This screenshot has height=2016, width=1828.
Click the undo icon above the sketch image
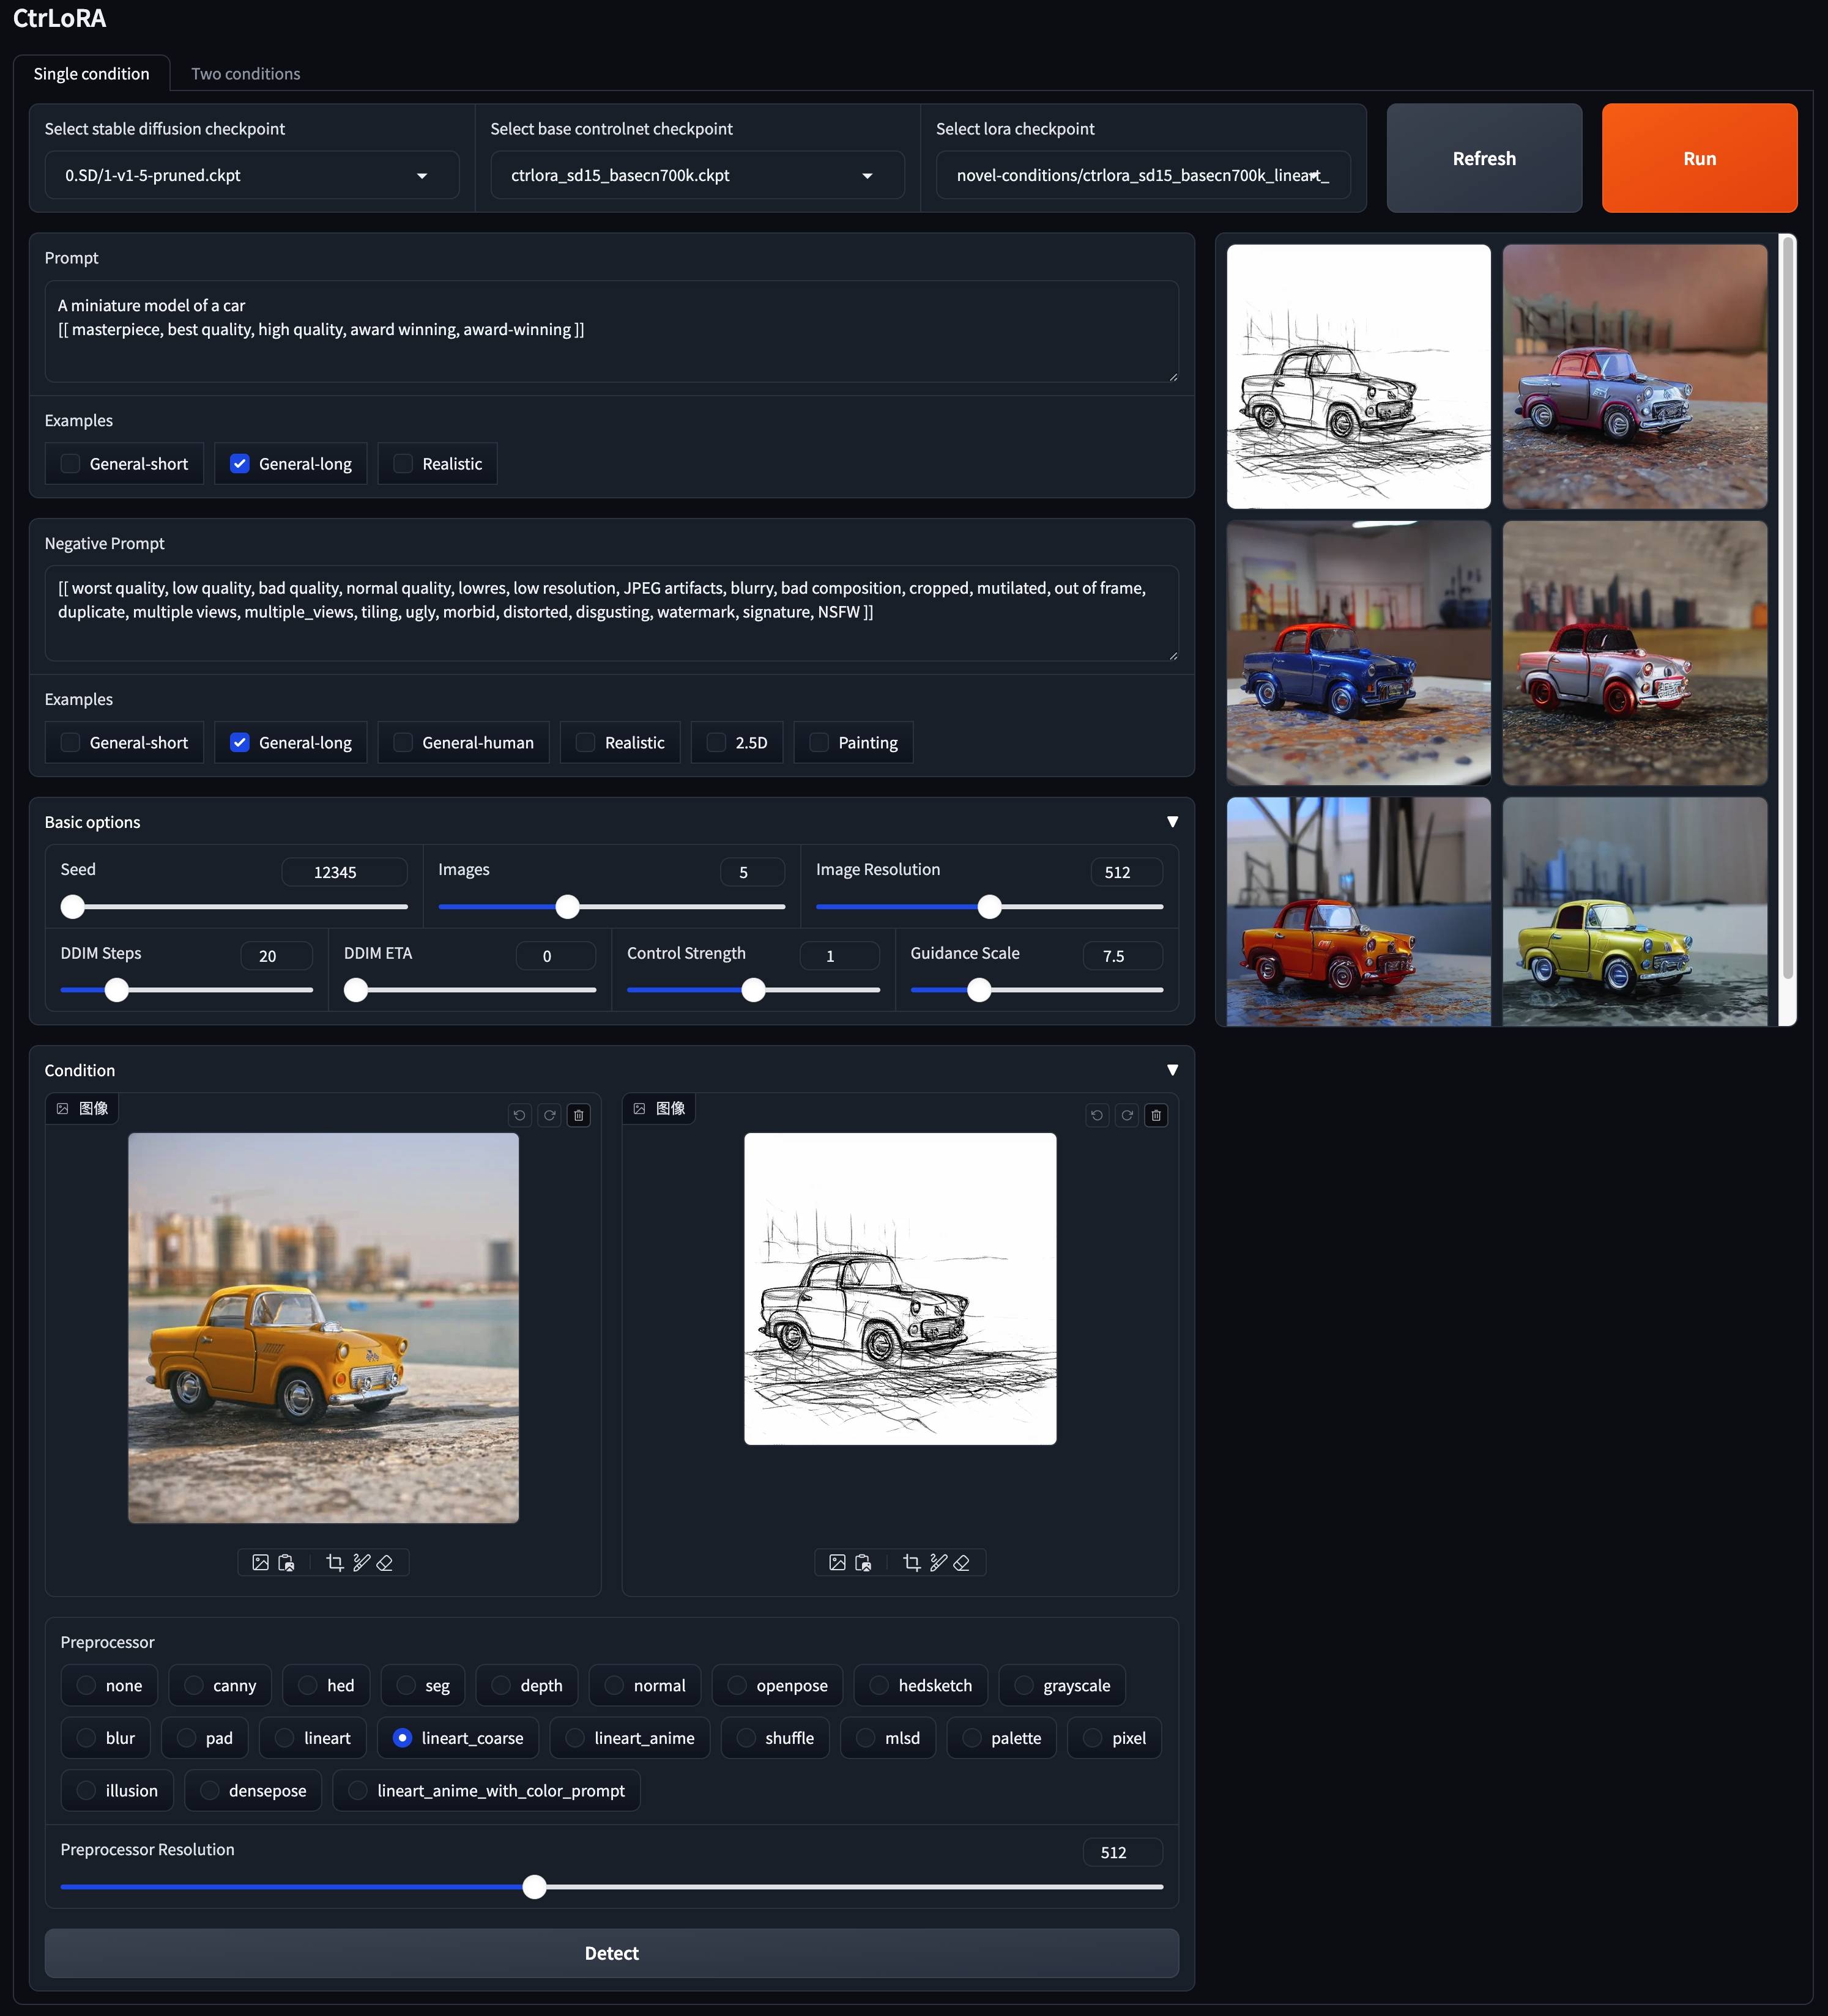point(1096,1115)
